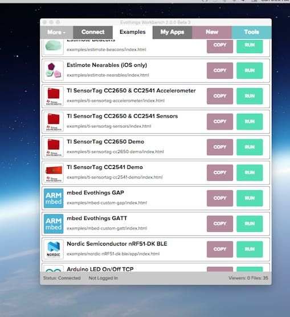Click path examples/mbed-custom-gap/index.html
The image size is (290, 317).
point(107,203)
